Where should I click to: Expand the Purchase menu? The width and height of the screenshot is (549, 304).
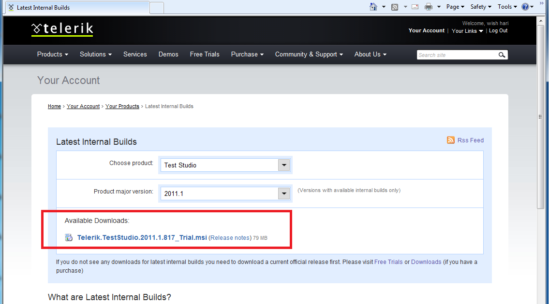pos(247,54)
